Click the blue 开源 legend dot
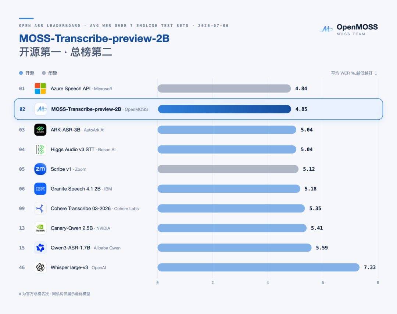 (x=21, y=73)
